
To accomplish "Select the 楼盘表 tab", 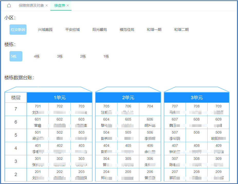I will (x=59, y=5).
